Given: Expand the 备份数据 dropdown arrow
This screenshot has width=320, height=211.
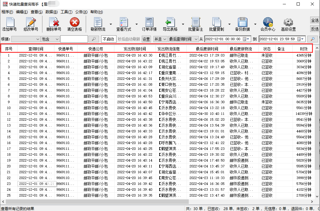Looking at the screenshot, I should tap(255, 24).
